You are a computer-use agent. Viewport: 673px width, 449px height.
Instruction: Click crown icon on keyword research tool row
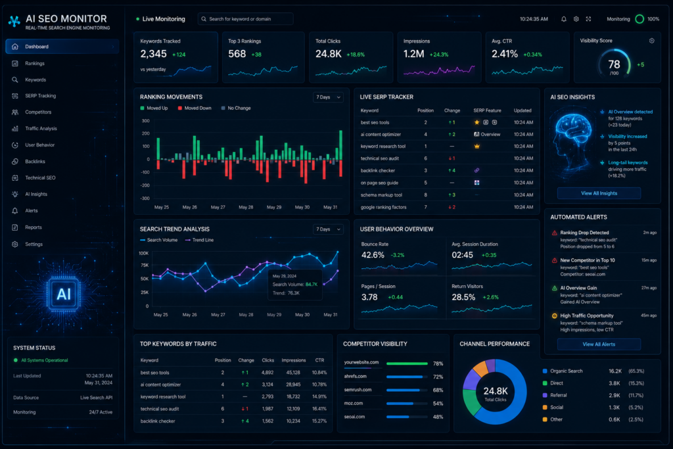(x=476, y=147)
